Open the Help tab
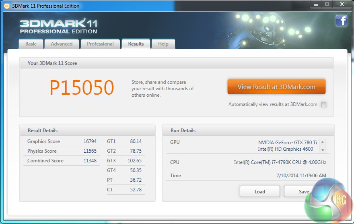The height and width of the screenshot is (224, 354). 163,44
